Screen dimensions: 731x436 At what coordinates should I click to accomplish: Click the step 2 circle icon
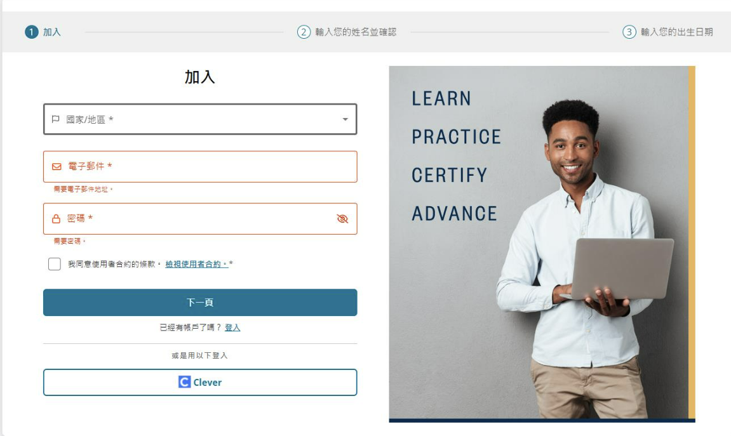[304, 32]
